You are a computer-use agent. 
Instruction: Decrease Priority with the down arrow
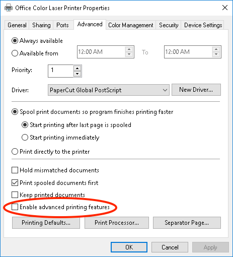pos(77,74)
